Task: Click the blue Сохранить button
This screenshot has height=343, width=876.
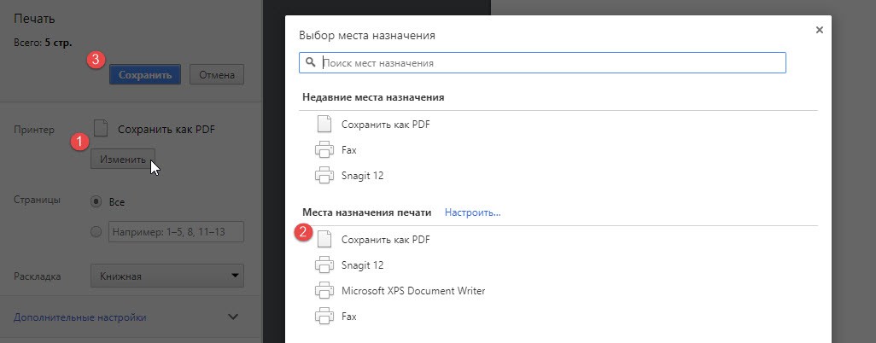Action: click(144, 74)
